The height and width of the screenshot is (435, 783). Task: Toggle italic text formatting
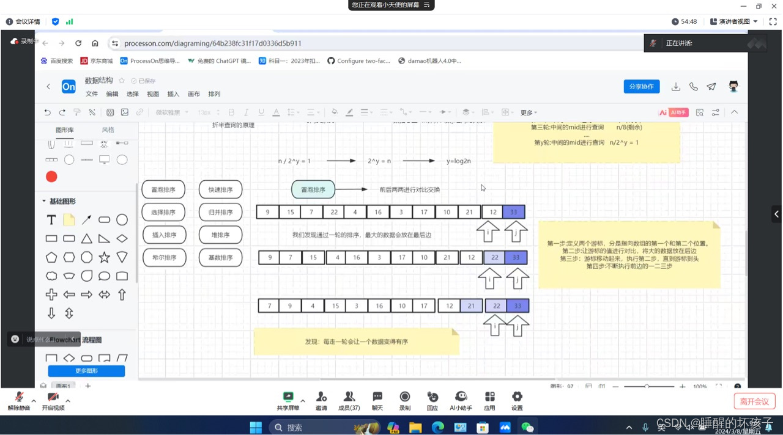pos(247,112)
